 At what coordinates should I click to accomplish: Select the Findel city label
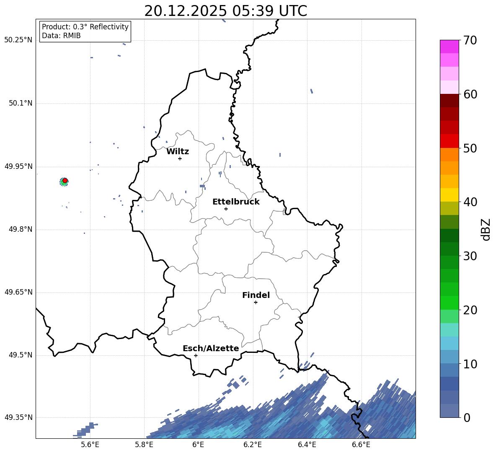(256, 295)
